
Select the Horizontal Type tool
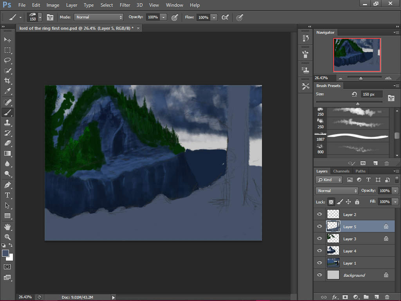click(7, 195)
